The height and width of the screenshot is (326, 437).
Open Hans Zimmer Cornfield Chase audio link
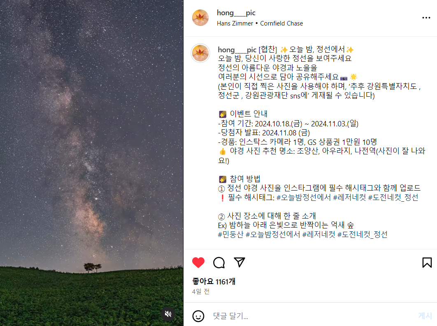click(260, 23)
